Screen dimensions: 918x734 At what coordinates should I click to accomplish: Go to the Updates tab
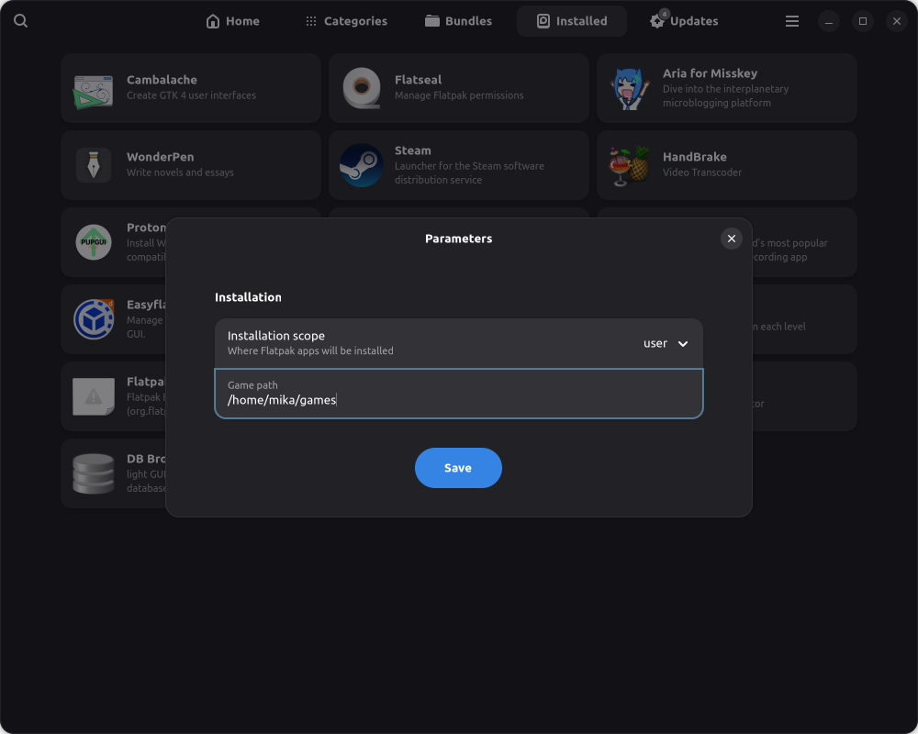click(684, 21)
